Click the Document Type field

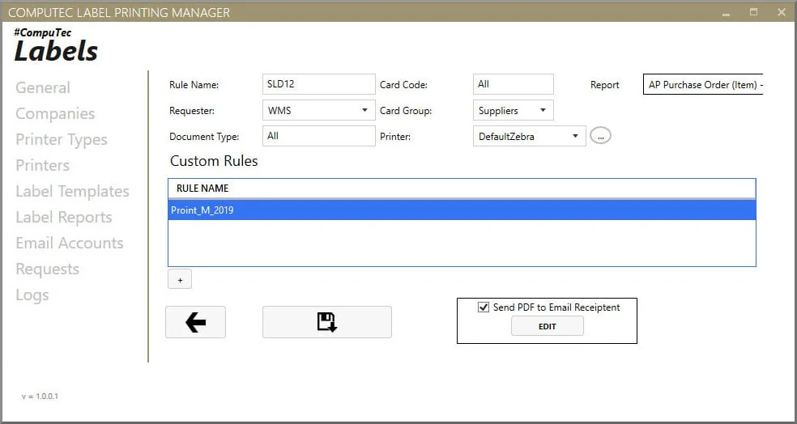coord(318,136)
